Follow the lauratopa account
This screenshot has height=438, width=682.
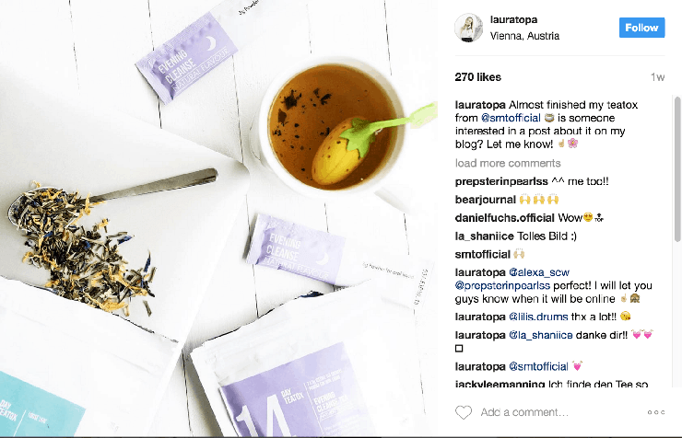641,28
